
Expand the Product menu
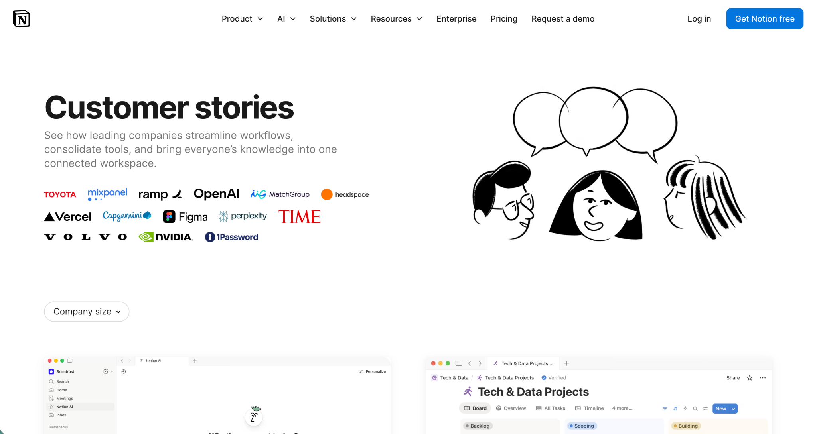click(242, 19)
